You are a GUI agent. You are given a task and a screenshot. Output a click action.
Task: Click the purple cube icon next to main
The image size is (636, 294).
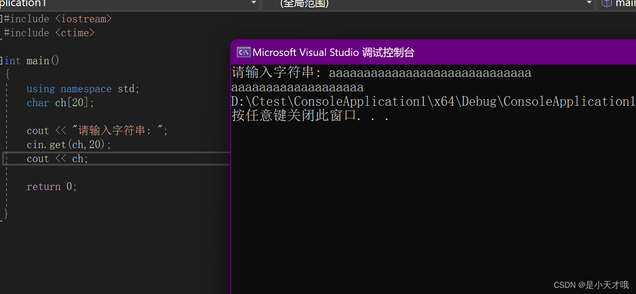607,4
